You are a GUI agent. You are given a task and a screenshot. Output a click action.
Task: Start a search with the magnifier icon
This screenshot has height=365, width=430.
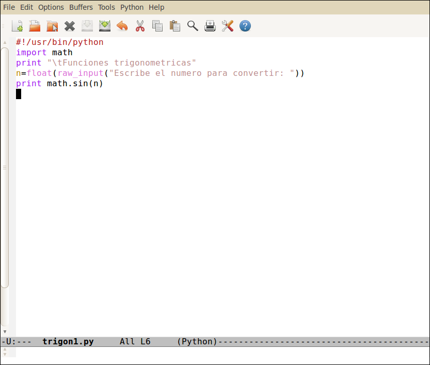(193, 26)
